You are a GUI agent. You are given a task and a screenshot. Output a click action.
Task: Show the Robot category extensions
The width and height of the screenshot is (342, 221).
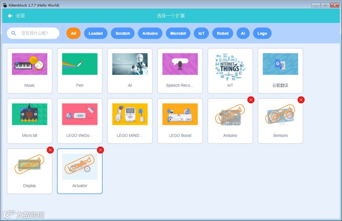[x=223, y=33]
